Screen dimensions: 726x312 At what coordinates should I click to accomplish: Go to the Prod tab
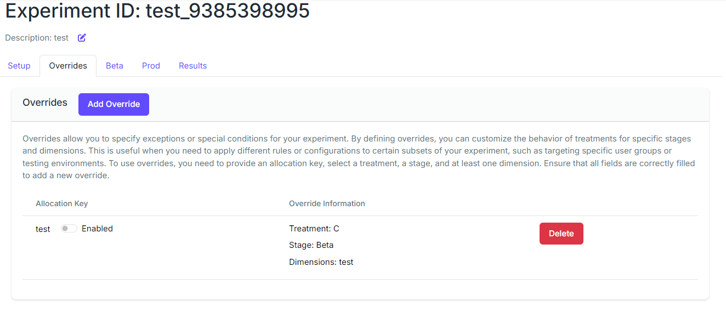click(151, 66)
